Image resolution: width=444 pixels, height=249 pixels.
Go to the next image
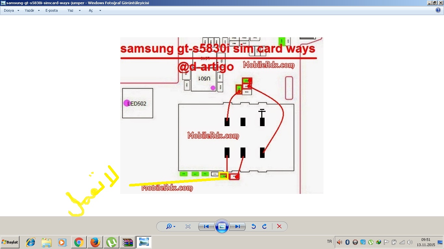(238, 226)
